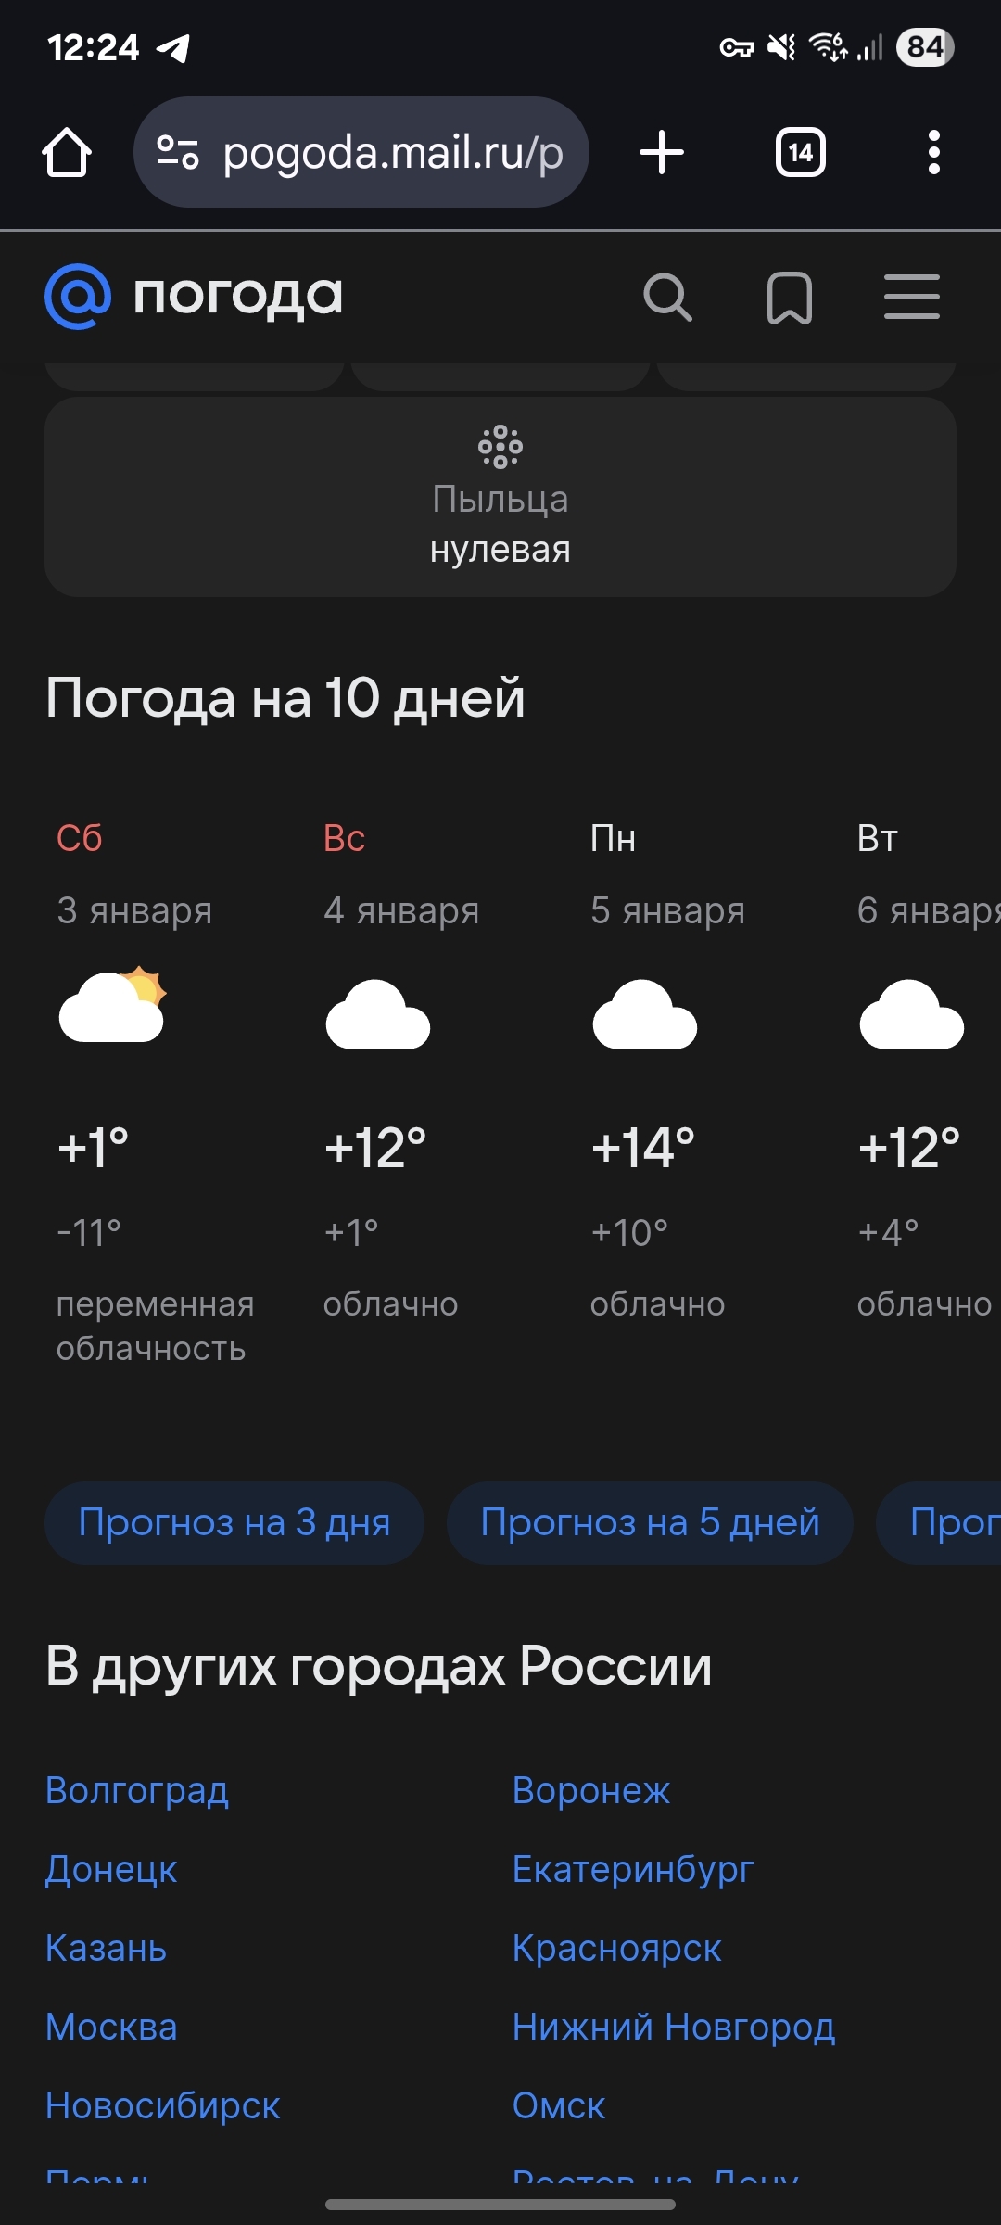
Task: Tap the cloud icon for Monday 5 January
Action: point(645,1015)
